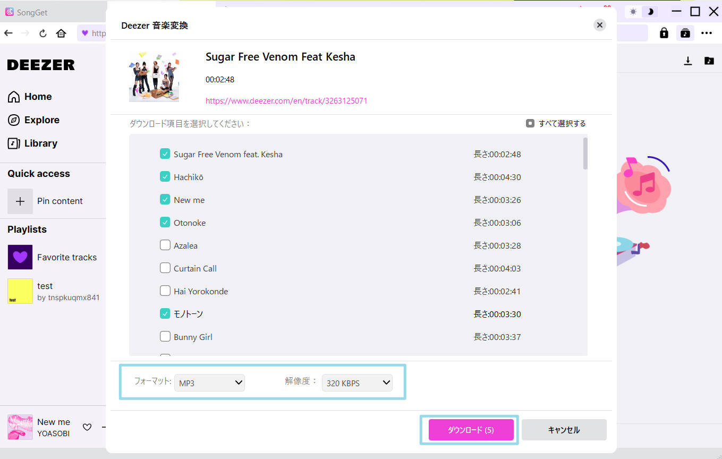Open the music library icon beside the lock
722x459 pixels.
point(685,33)
